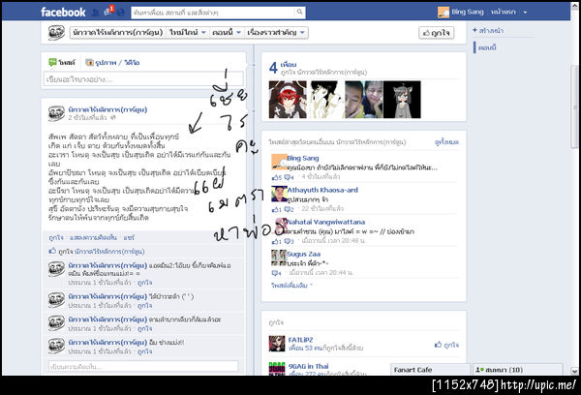581x395 pixels.
Task: Click comment icon under Athayuth post
Action: click(x=288, y=210)
